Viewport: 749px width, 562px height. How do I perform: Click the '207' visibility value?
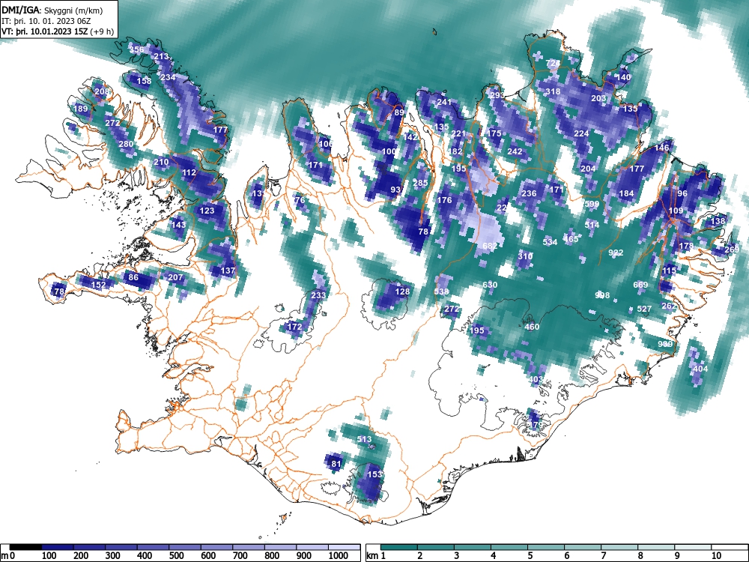point(175,278)
